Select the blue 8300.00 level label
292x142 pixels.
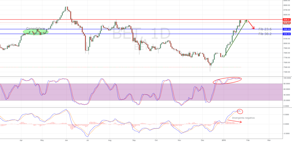click(x=286, y=29)
